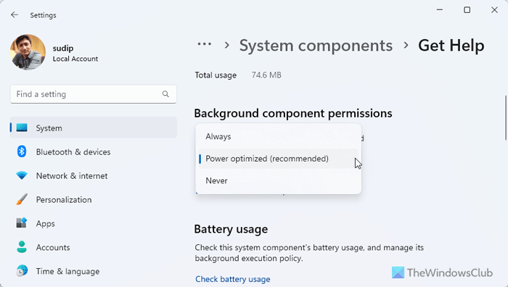
Task: Open the sudip profile picture
Action: pyautogui.click(x=28, y=52)
